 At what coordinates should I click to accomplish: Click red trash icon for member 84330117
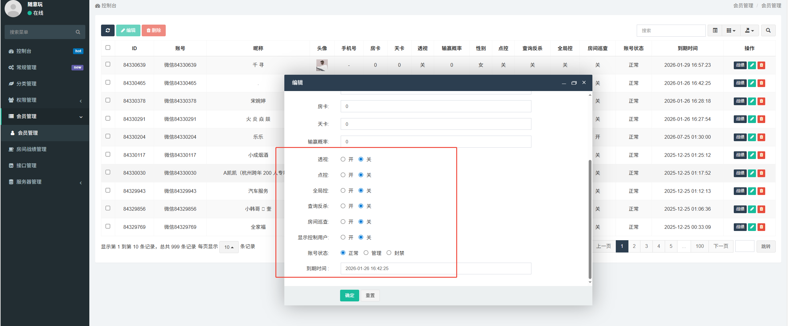pyautogui.click(x=761, y=155)
